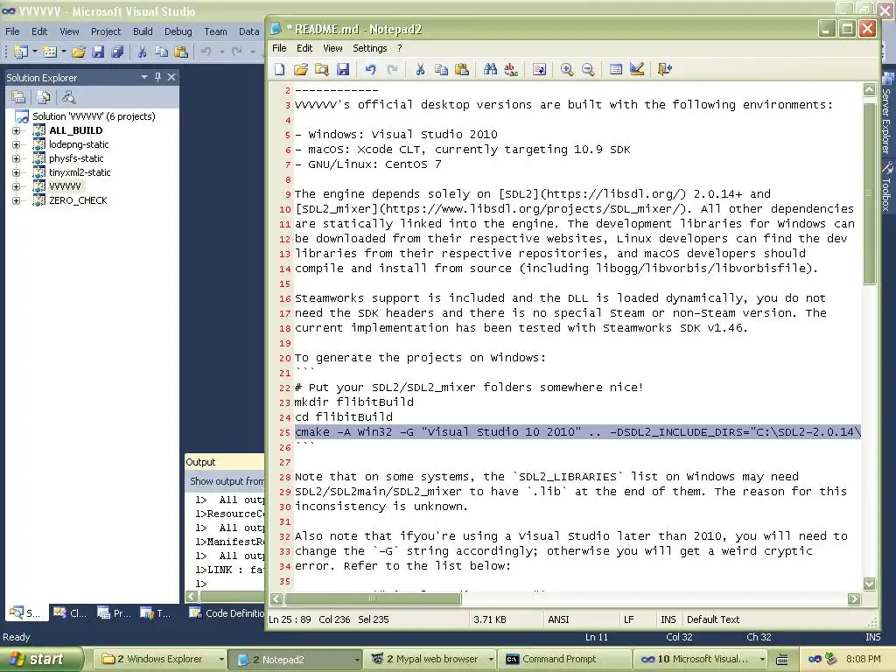Screen dimensions: 896x672
Task: Open Solution Explorer window position dropdown
Action: point(144,77)
